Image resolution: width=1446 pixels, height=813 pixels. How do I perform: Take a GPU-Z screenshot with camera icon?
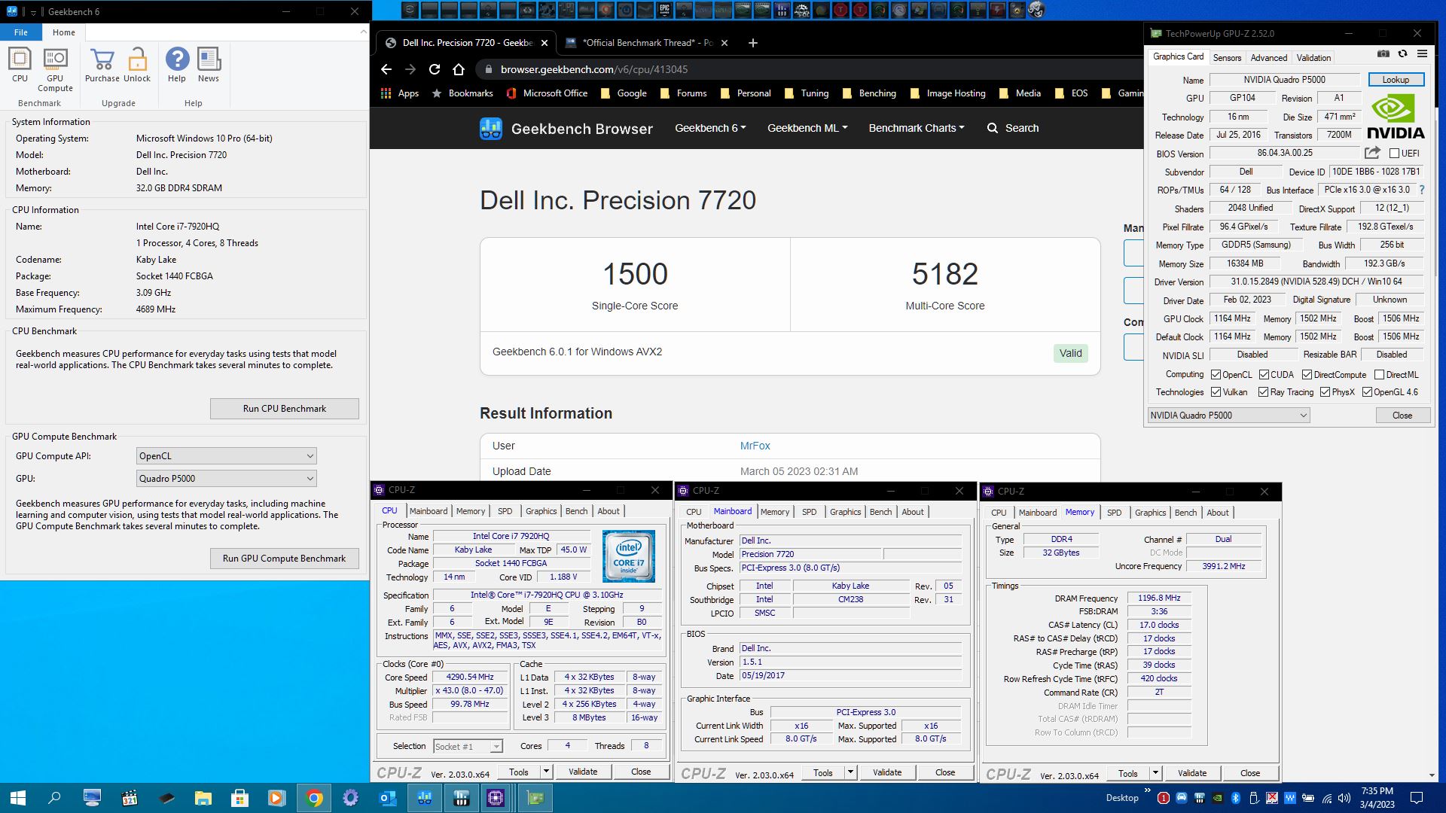(1383, 54)
